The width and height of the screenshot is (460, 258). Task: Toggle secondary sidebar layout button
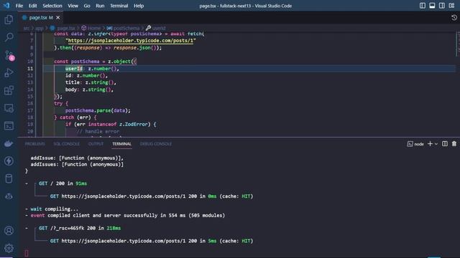[442, 6]
